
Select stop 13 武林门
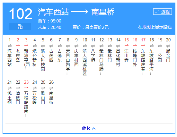(110, 56)
